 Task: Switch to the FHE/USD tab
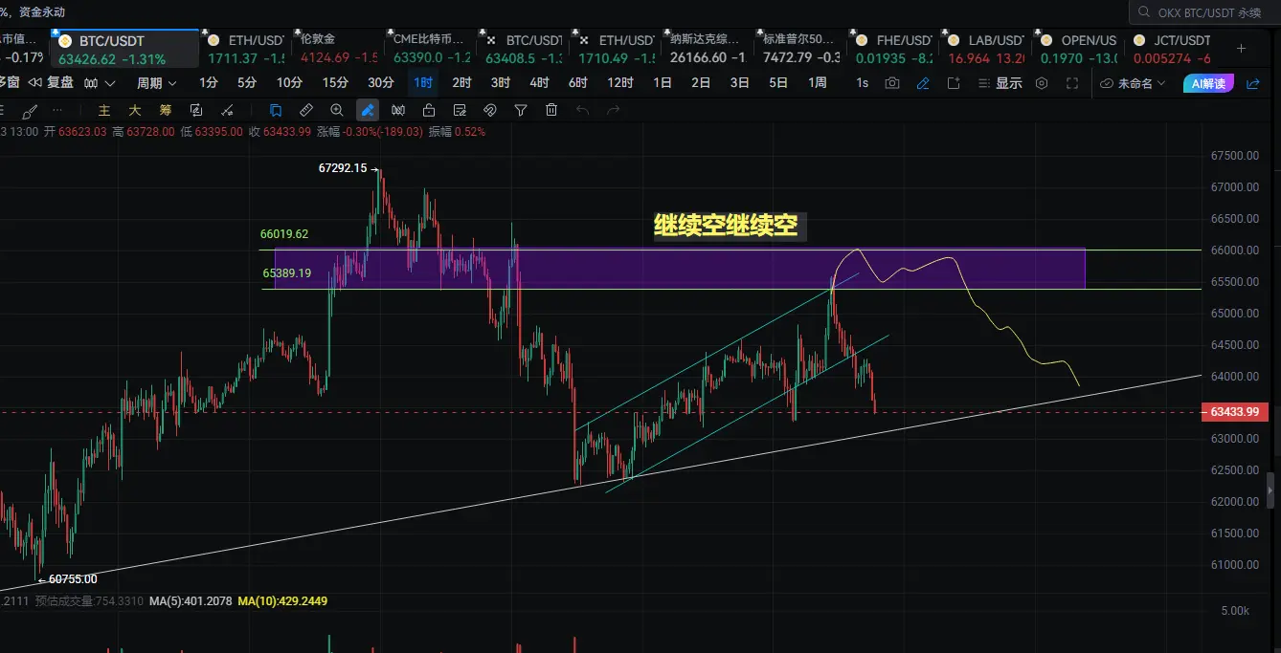(893, 49)
